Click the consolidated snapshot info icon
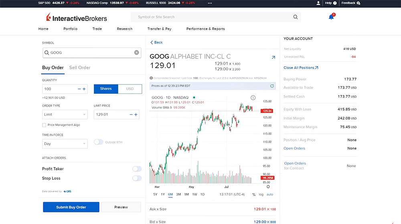This screenshot has width=401, height=224. [x=151, y=78]
